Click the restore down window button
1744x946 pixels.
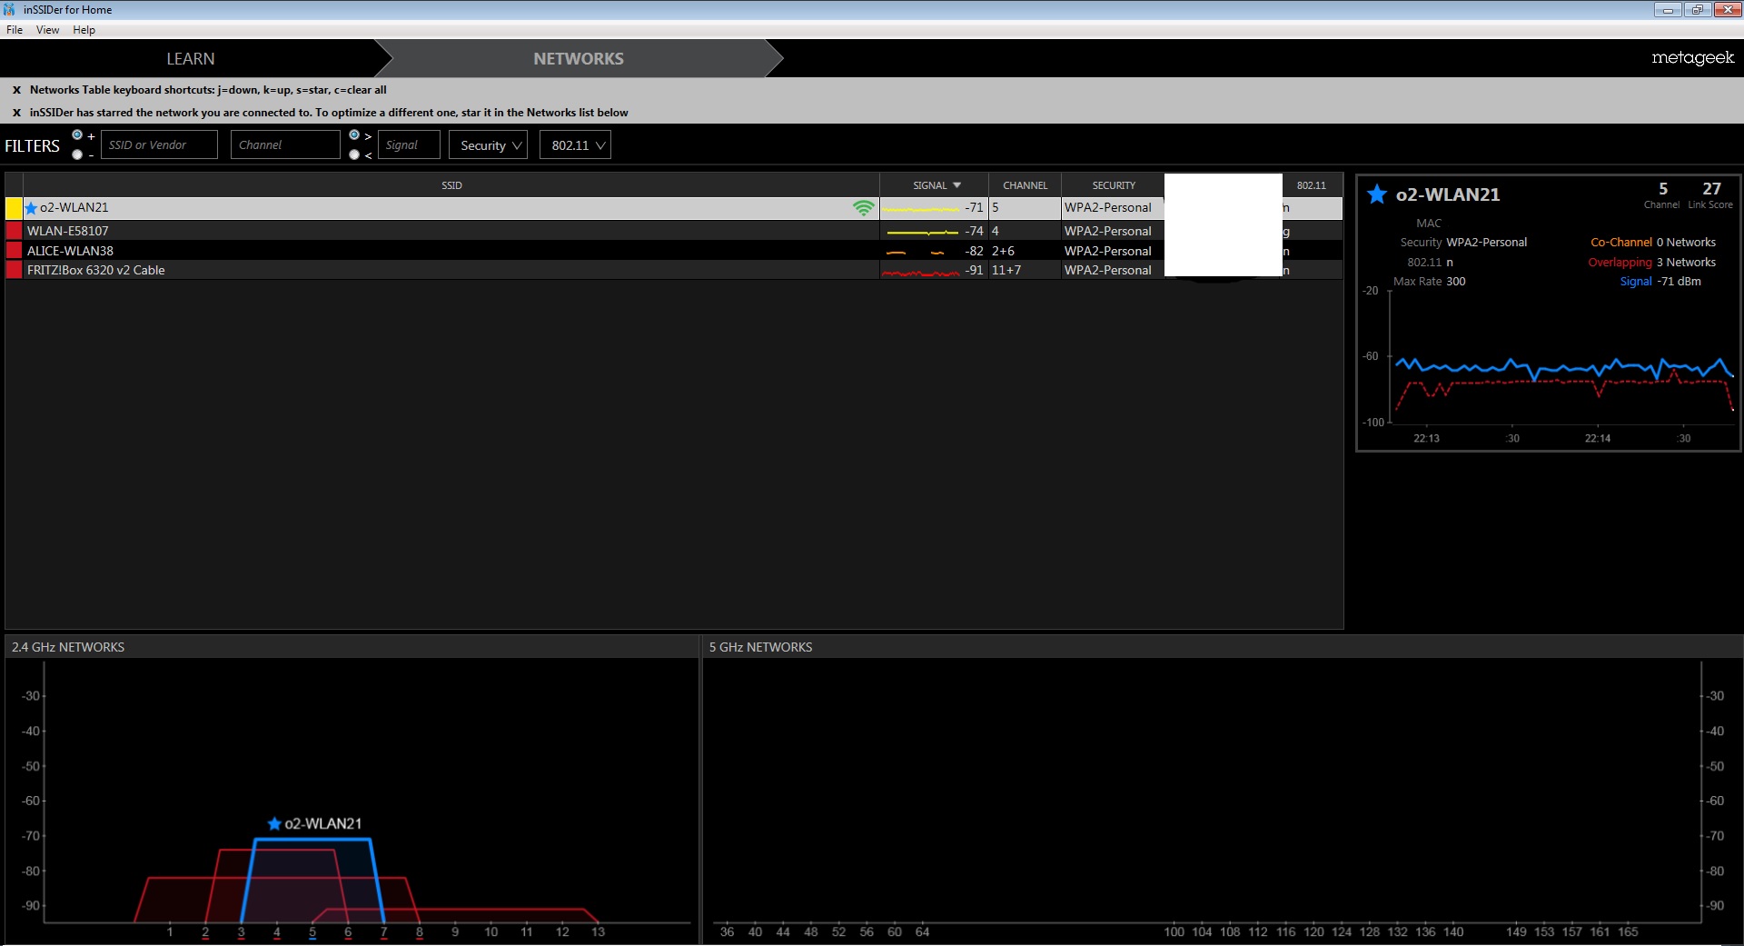tap(1697, 10)
